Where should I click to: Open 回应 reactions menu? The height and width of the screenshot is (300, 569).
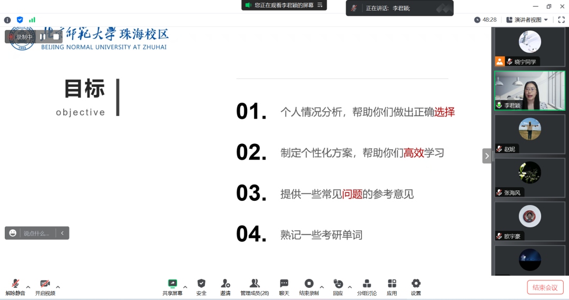pos(338,287)
